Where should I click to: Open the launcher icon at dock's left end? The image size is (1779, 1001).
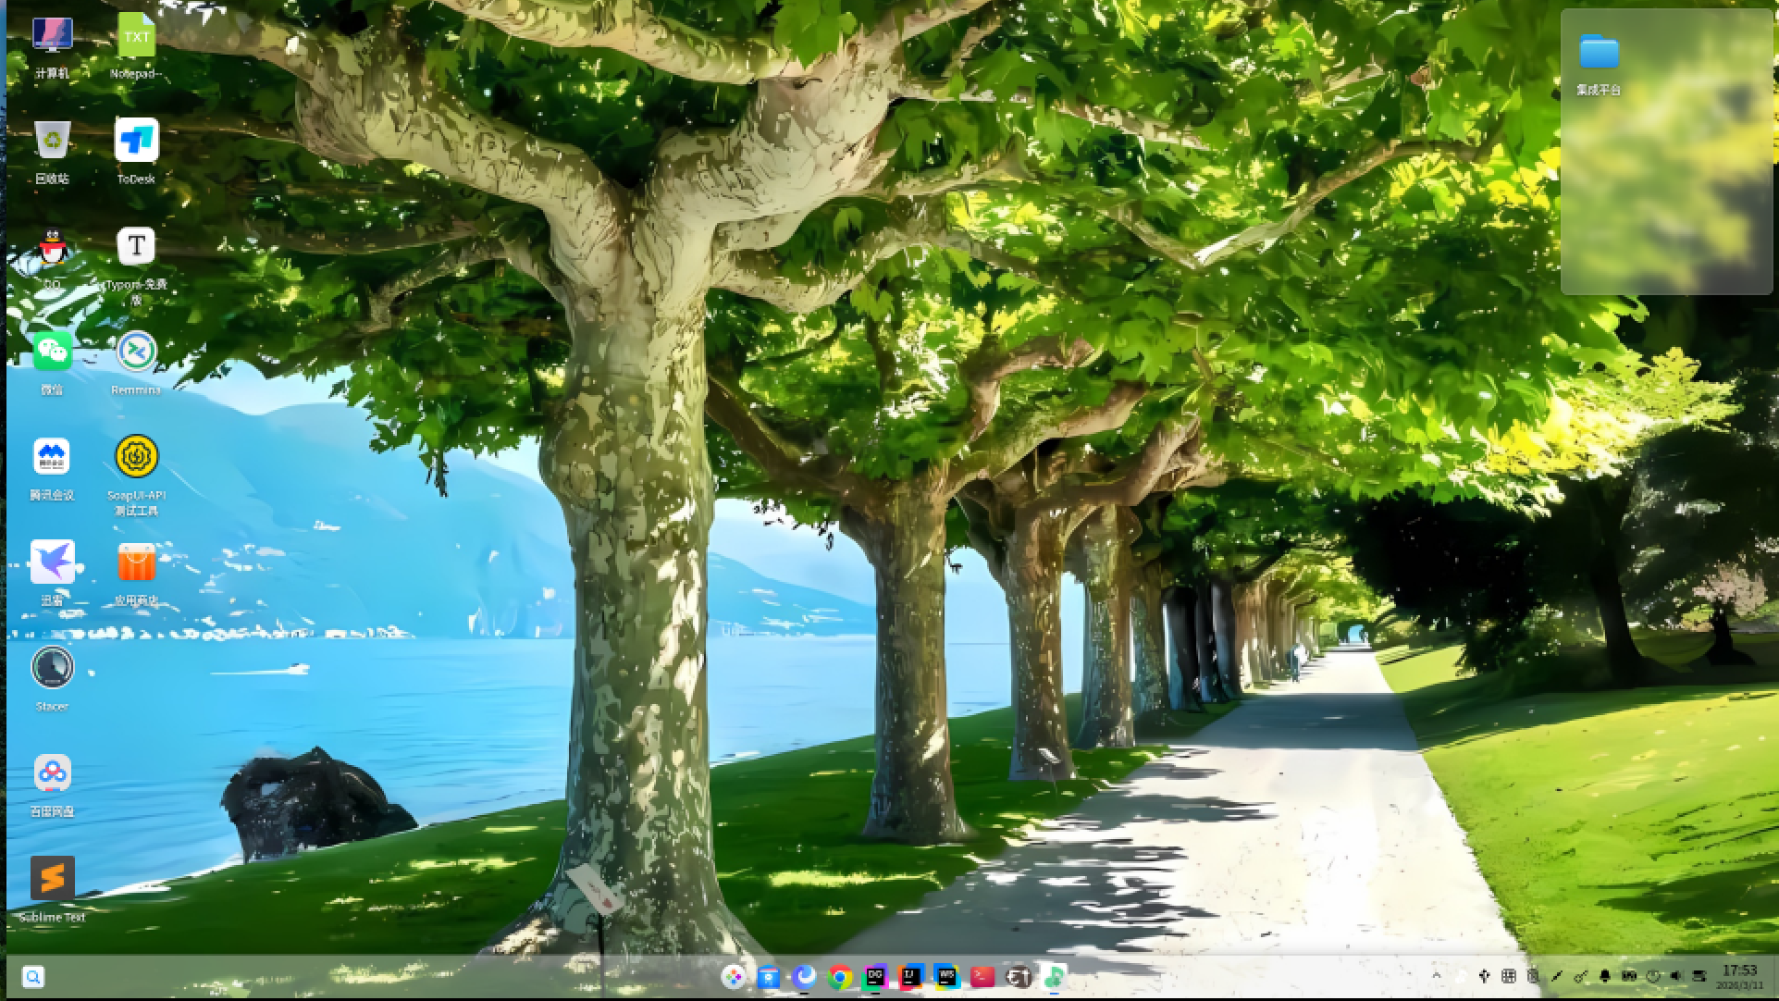(x=733, y=977)
